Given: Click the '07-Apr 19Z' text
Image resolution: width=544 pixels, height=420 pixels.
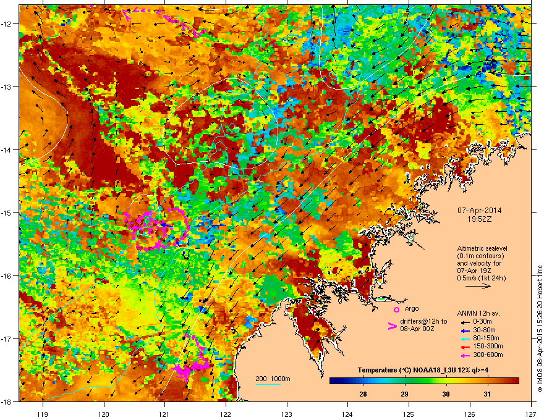Looking at the screenshot, I should 474,271.
